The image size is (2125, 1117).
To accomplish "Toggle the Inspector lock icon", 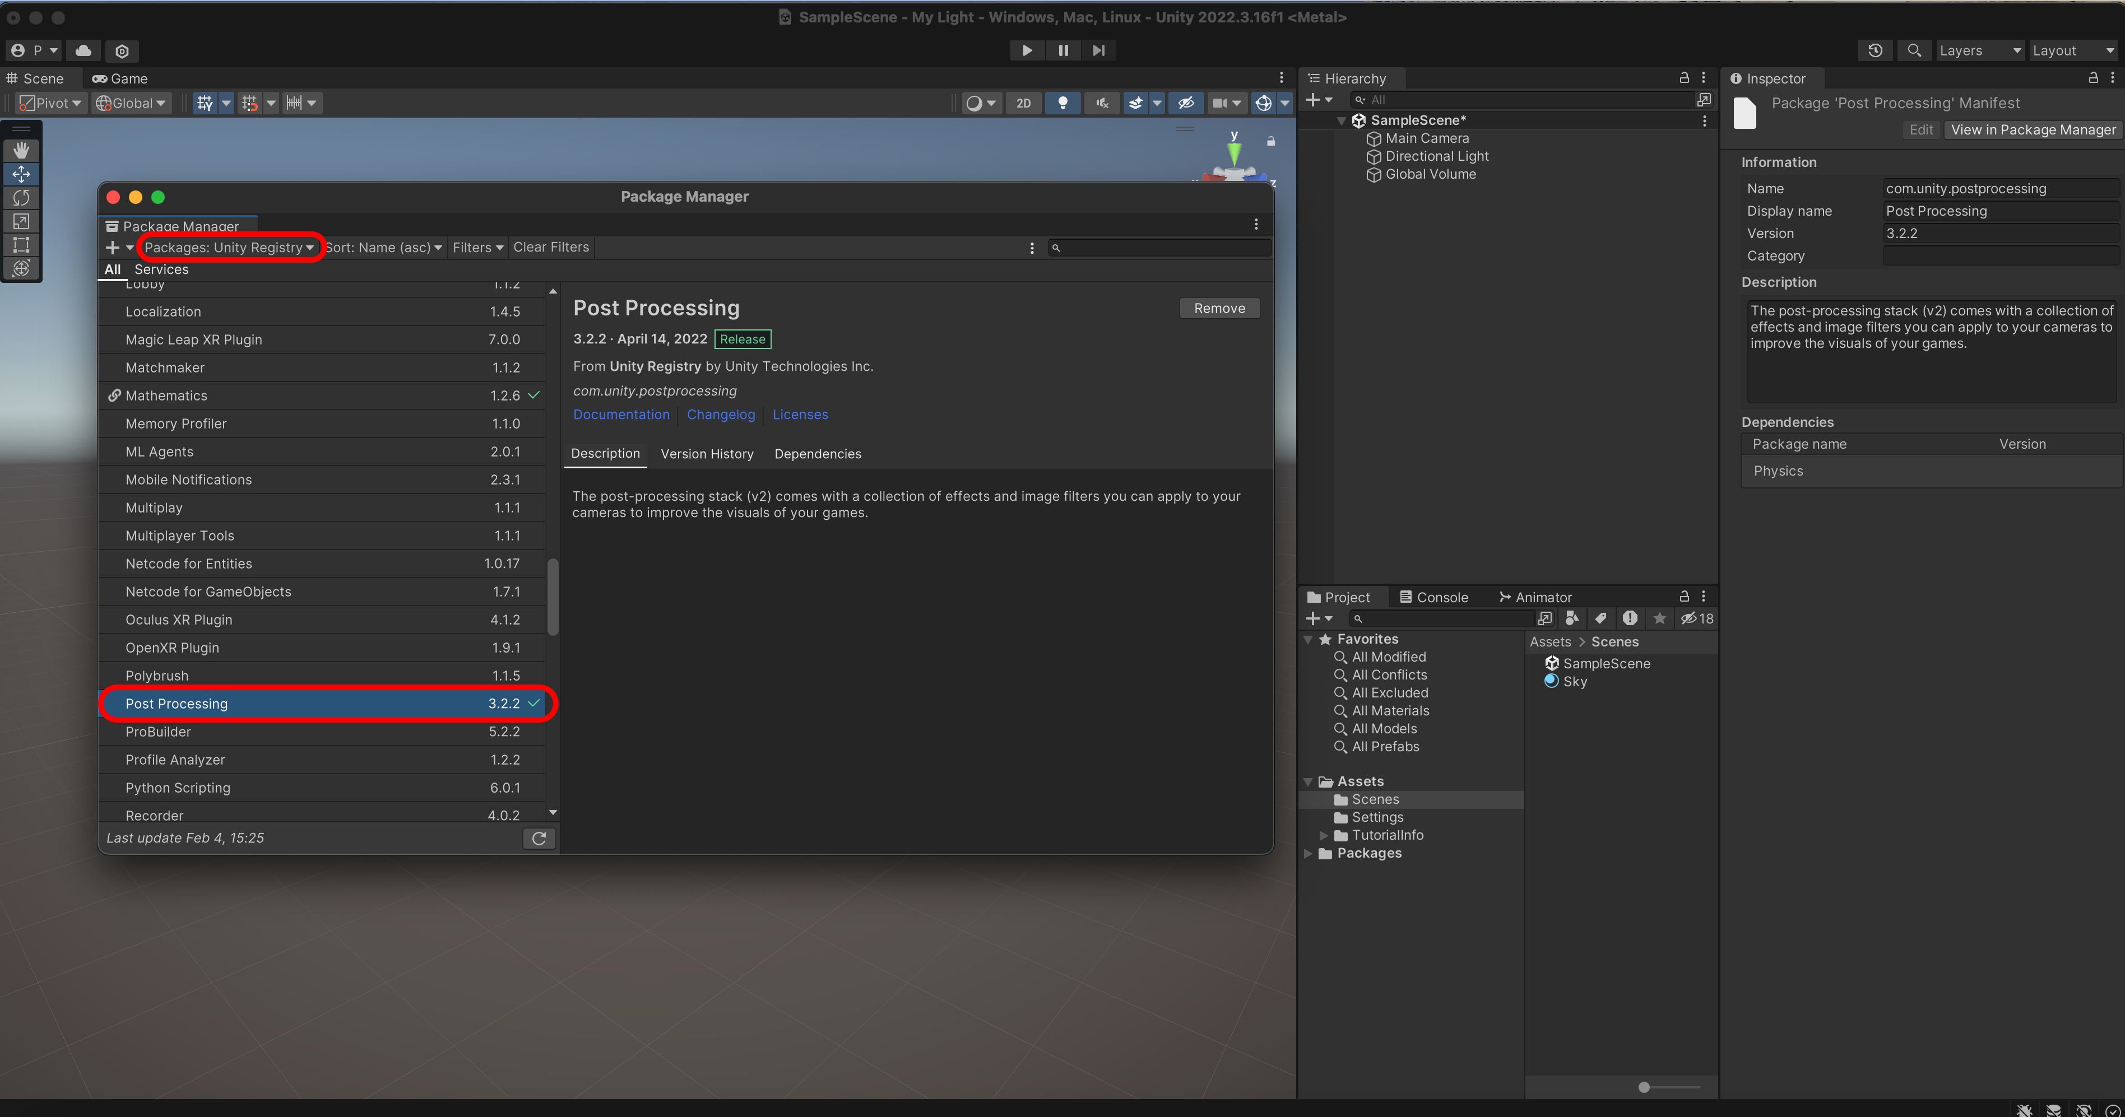I will click(x=2093, y=77).
